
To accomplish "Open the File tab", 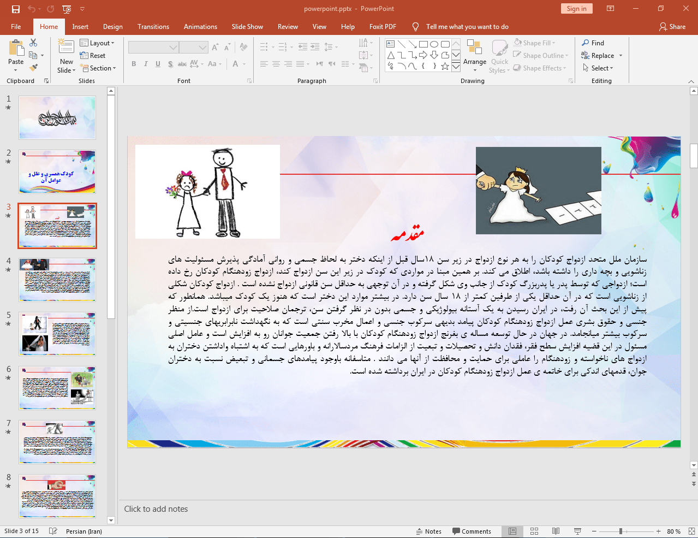I will [16, 27].
